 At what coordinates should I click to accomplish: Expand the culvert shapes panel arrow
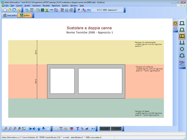(x=182, y=68)
